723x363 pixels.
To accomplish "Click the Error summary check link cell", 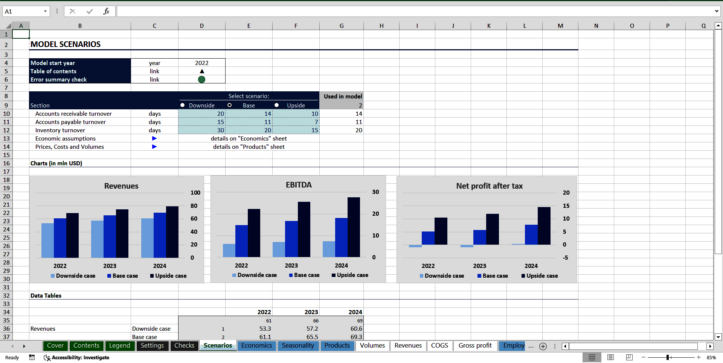I will (154, 80).
